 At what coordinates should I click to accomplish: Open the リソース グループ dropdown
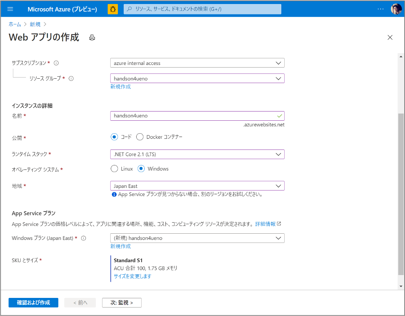(198, 79)
